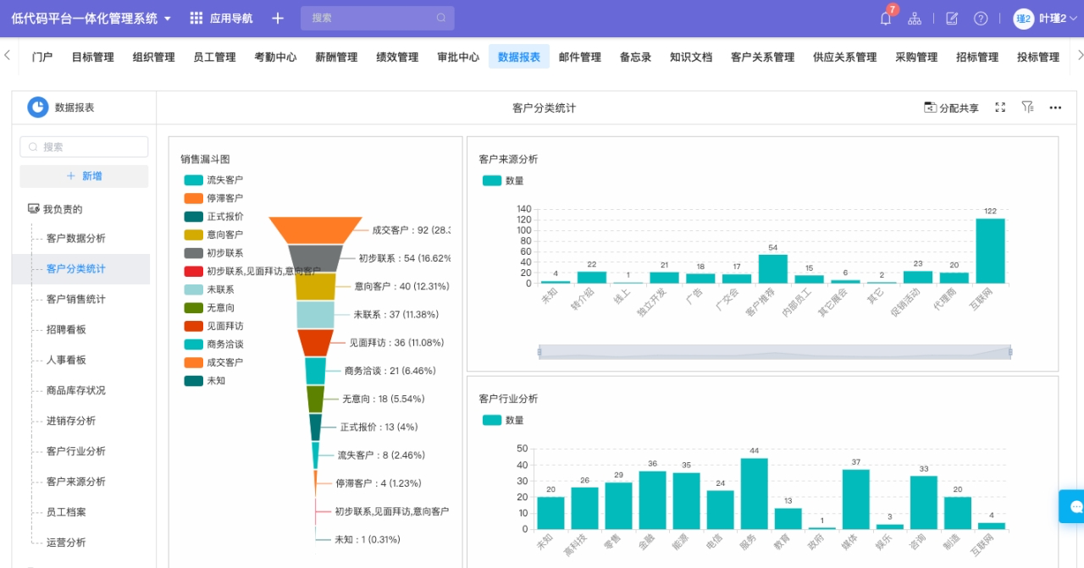Click the fullscreen icon on report toolbar
Screen dimensions: 1084x568
(1000, 108)
